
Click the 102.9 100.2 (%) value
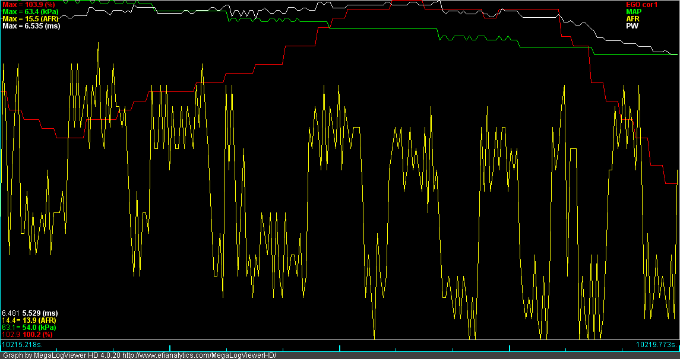coord(27,335)
